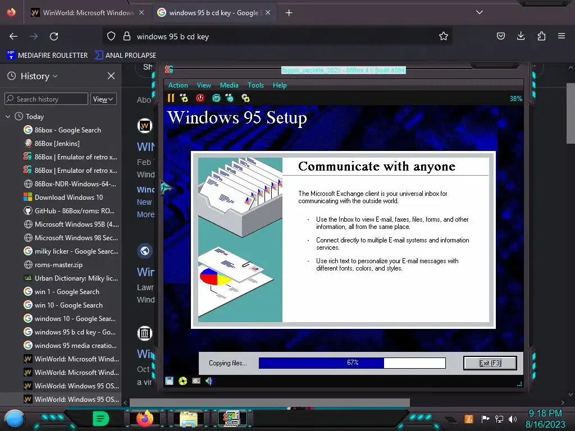
Task: Bookmark this page with the star icon
Action: [x=444, y=36]
